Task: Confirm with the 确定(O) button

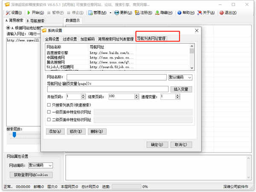Action: coord(157,144)
